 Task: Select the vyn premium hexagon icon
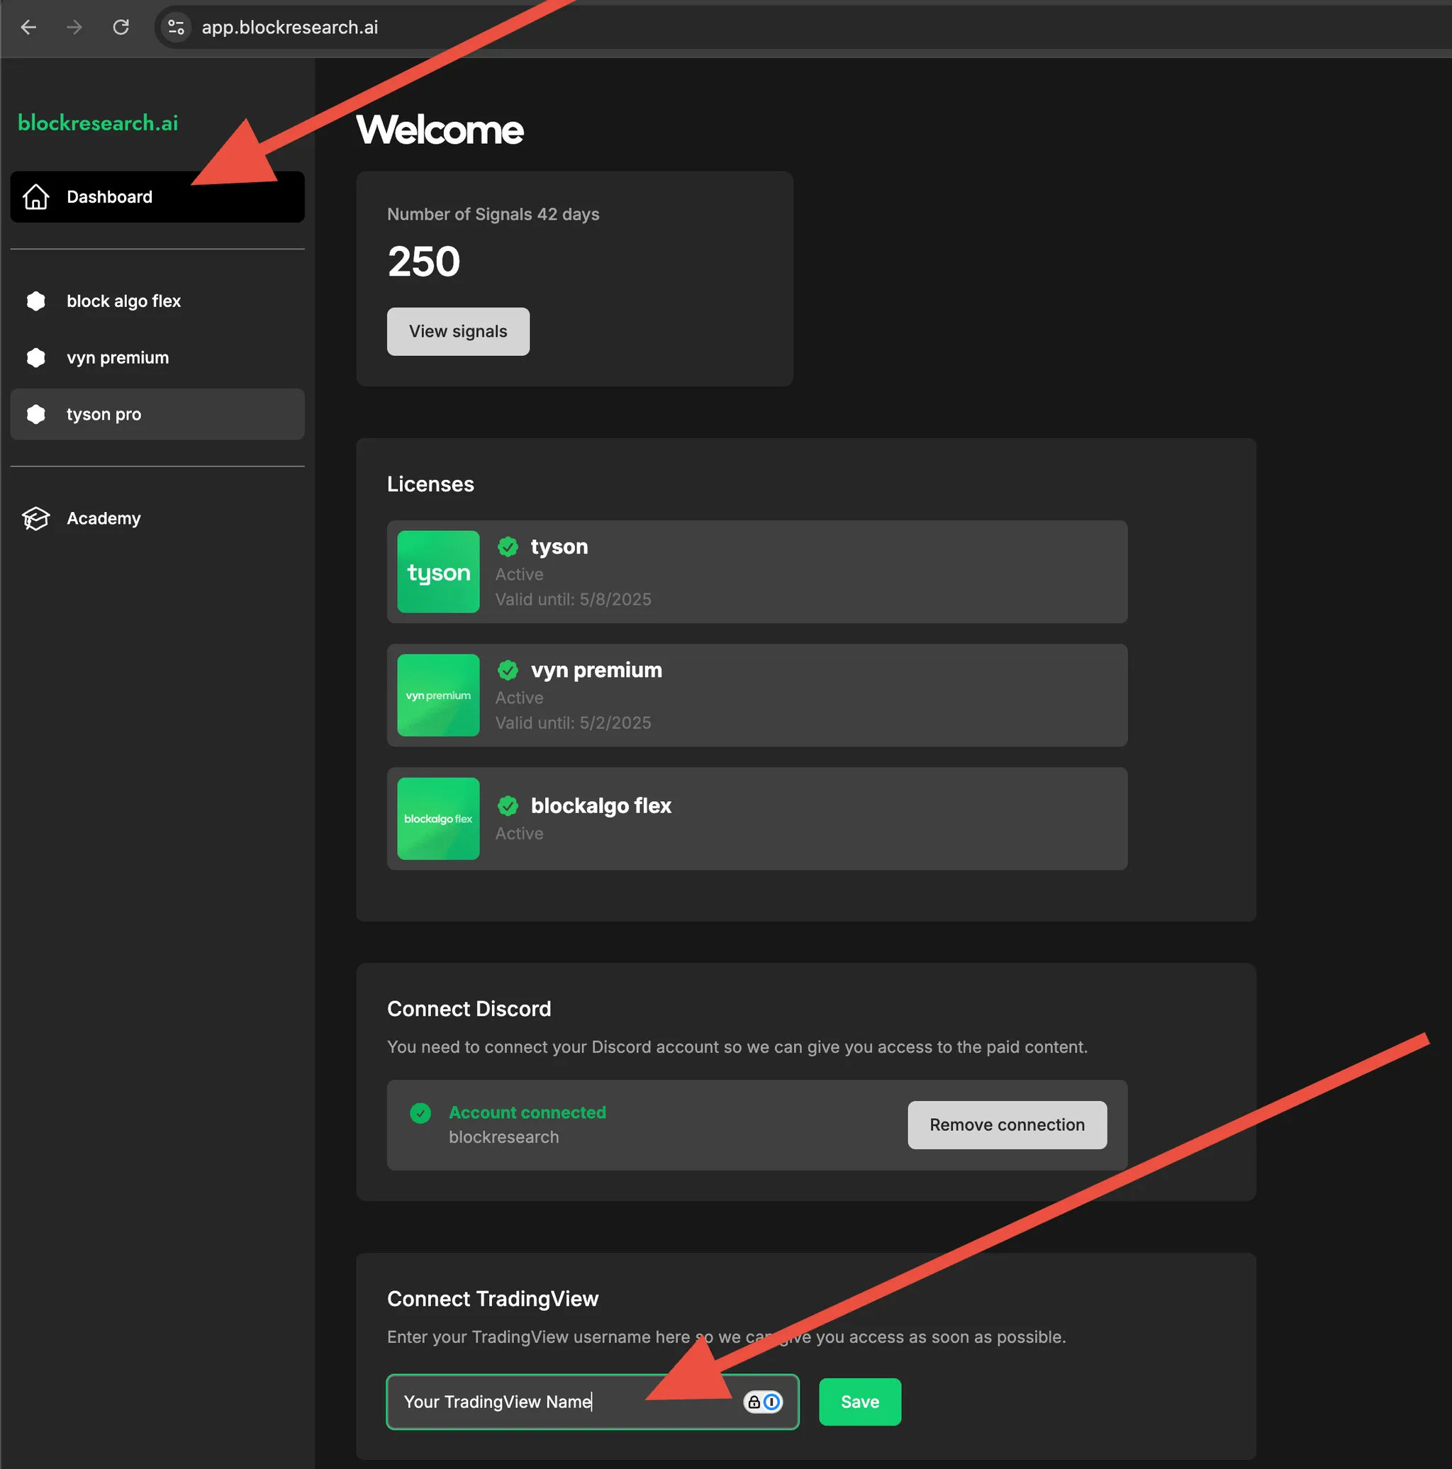tap(35, 357)
